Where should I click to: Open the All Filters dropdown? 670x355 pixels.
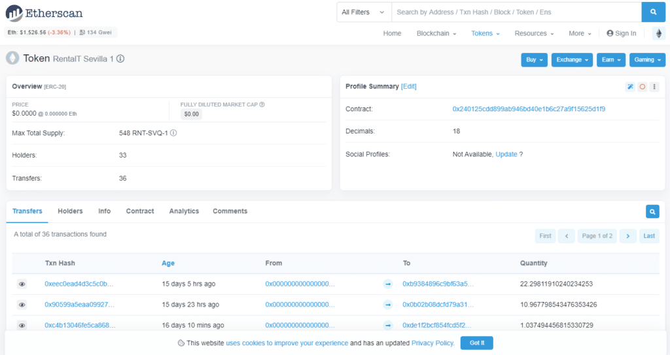364,12
